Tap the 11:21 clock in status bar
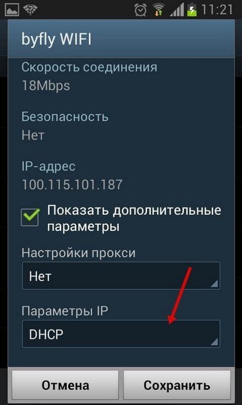This screenshot has width=242, height=405. pos(217,10)
